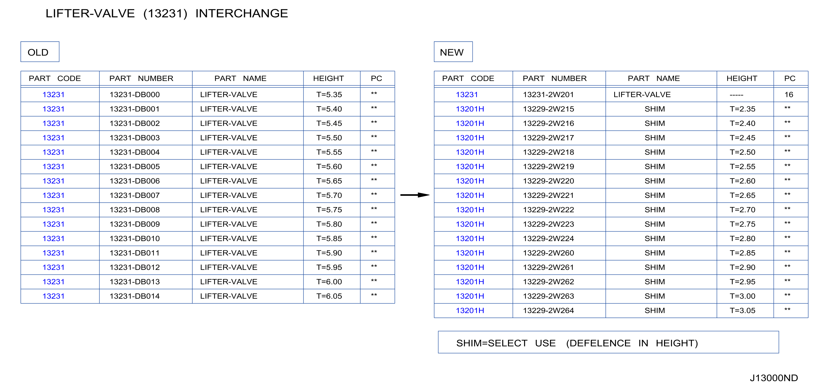Click 13201H link for 13229-2W215

click(470, 109)
